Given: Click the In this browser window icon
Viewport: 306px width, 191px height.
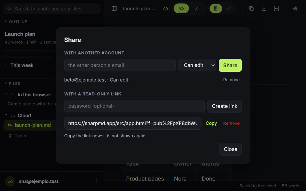Looking at the screenshot, I should [13, 95].
